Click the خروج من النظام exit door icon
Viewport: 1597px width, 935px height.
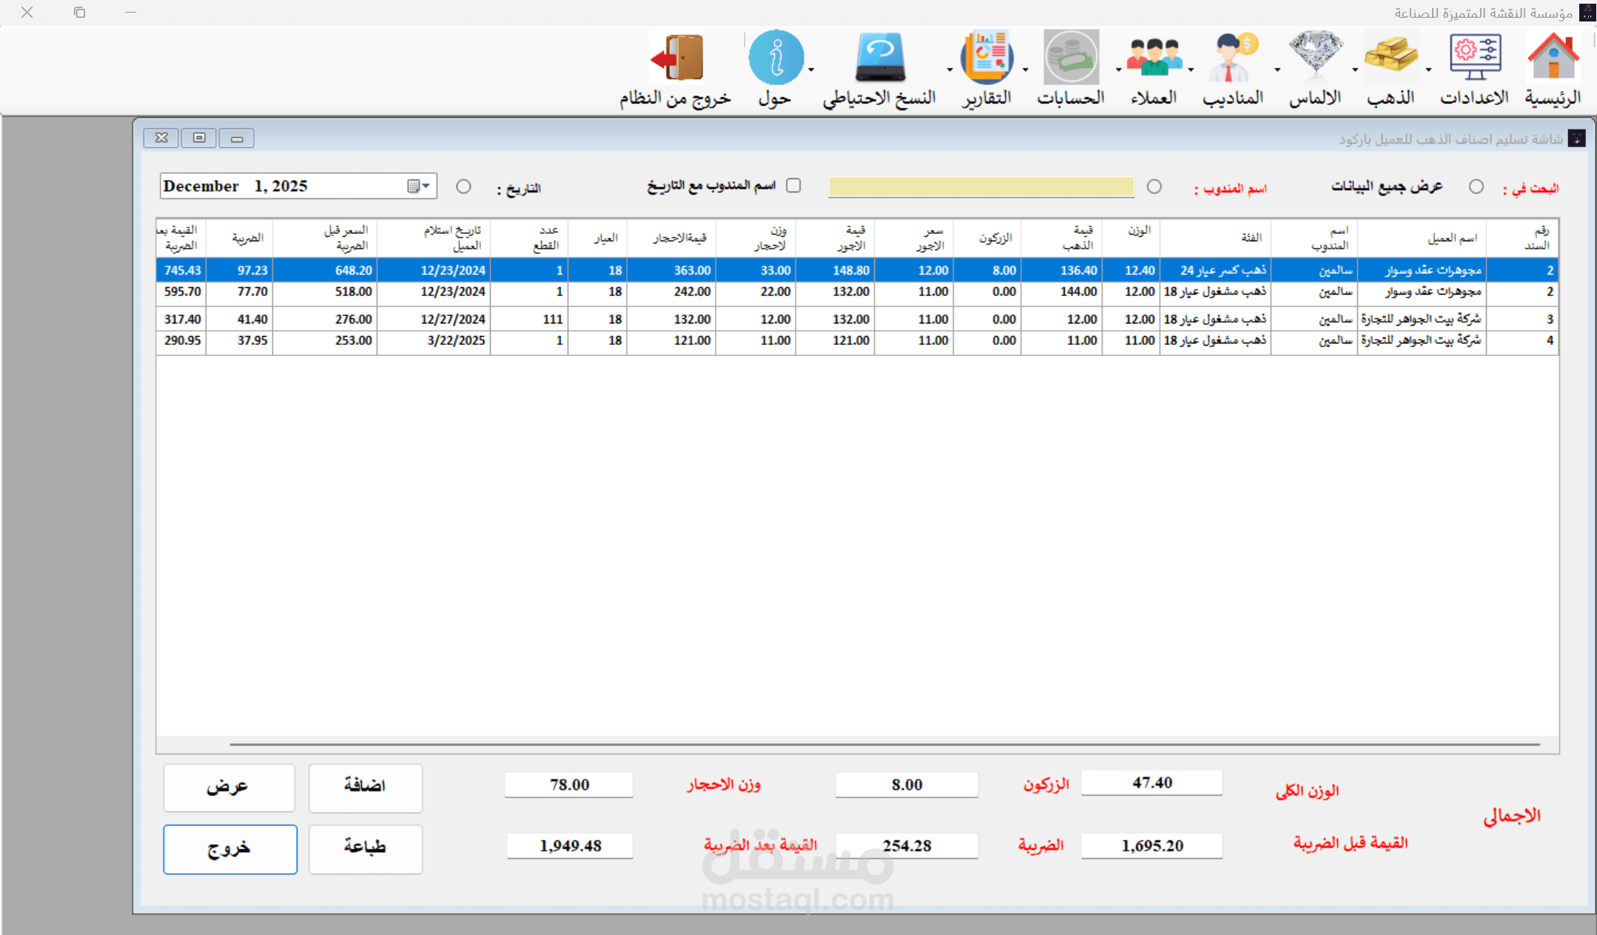click(x=676, y=57)
